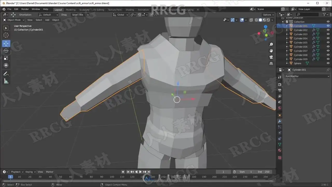Open the Options dropdown in viewport header
The width and height of the screenshot is (332, 187).
[x=268, y=15]
